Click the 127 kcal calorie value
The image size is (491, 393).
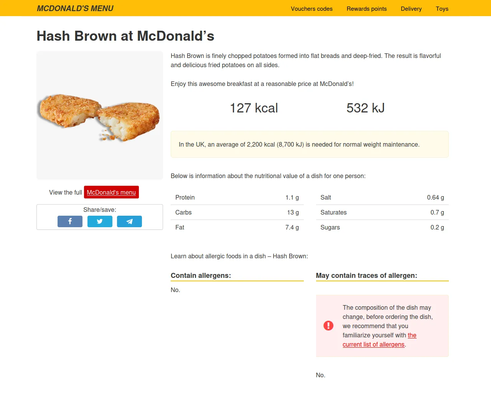(x=254, y=108)
